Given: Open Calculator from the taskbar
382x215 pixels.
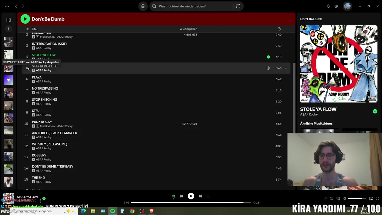Looking at the screenshot, I should (x=122, y=211).
